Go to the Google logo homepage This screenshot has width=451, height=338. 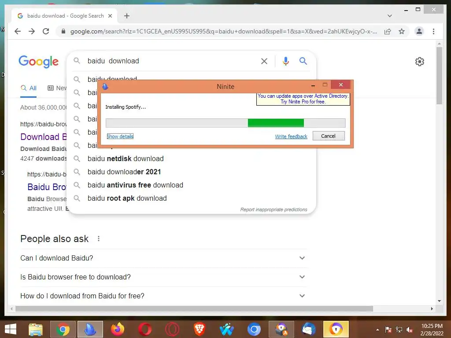click(39, 62)
